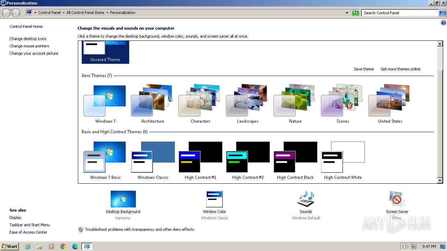Viewport: 447px width, 251px height.
Task: Expand the root breadcrumb arrow before Control Panel
Action: point(35,13)
